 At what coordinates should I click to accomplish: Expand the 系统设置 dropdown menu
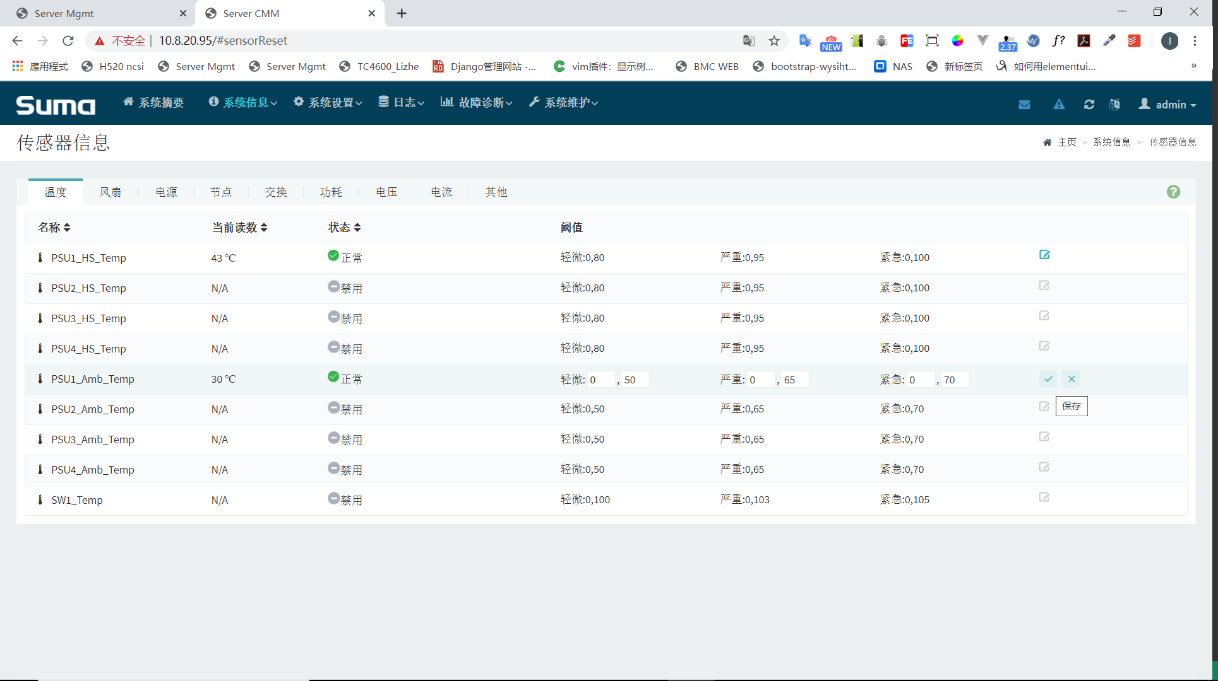pyautogui.click(x=328, y=103)
